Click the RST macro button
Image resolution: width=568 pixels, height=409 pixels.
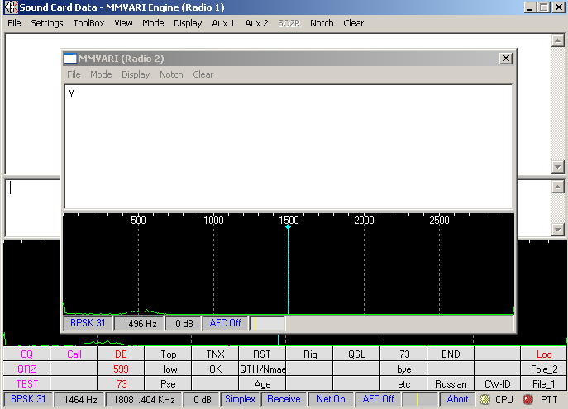pyautogui.click(x=262, y=354)
